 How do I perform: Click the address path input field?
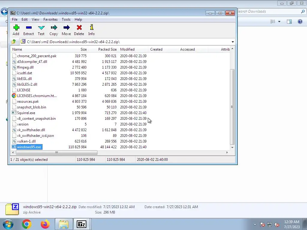(125, 42)
